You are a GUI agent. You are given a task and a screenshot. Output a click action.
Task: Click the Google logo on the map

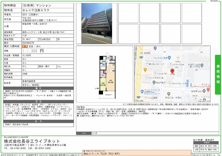(140, 100)
